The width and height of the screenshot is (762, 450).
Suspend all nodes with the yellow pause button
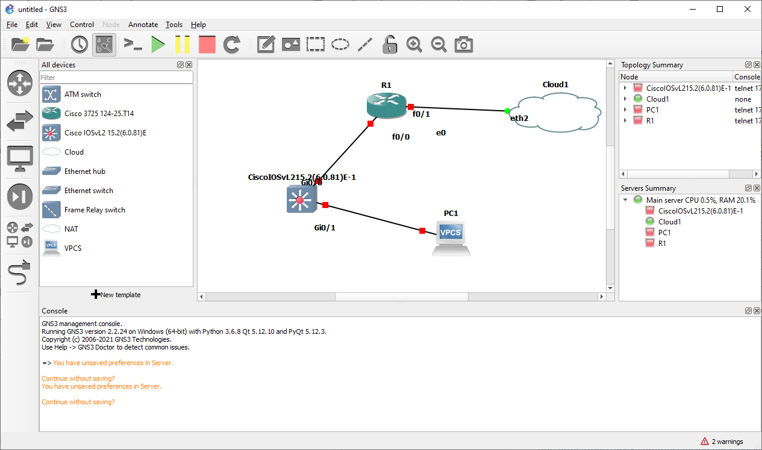(183, 45)
